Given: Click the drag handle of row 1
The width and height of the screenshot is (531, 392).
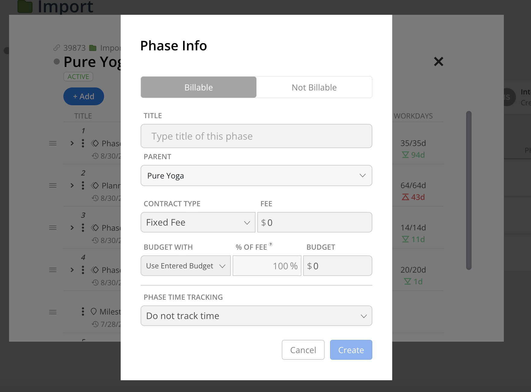Looking at the screenshot, I should [x=53, y=143].
